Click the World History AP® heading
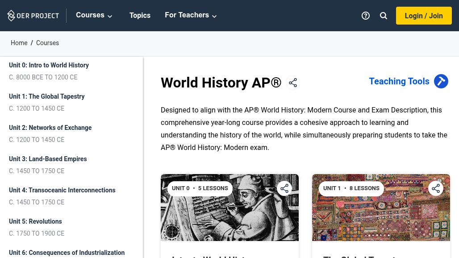This screenshot has width=459, height=258. point(221,83)
